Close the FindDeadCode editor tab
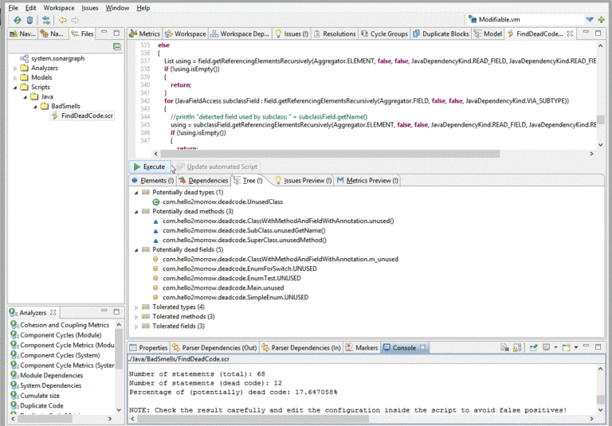Screen dimensions: 612x426 [570, 33]
